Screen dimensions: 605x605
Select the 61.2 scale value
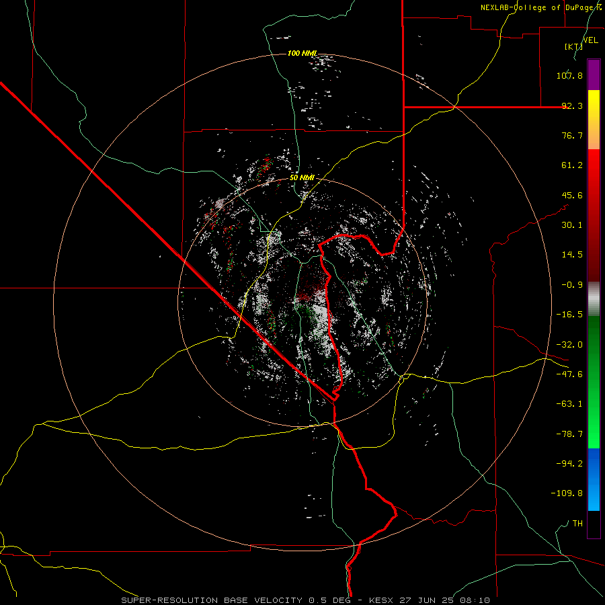[572, 165]
